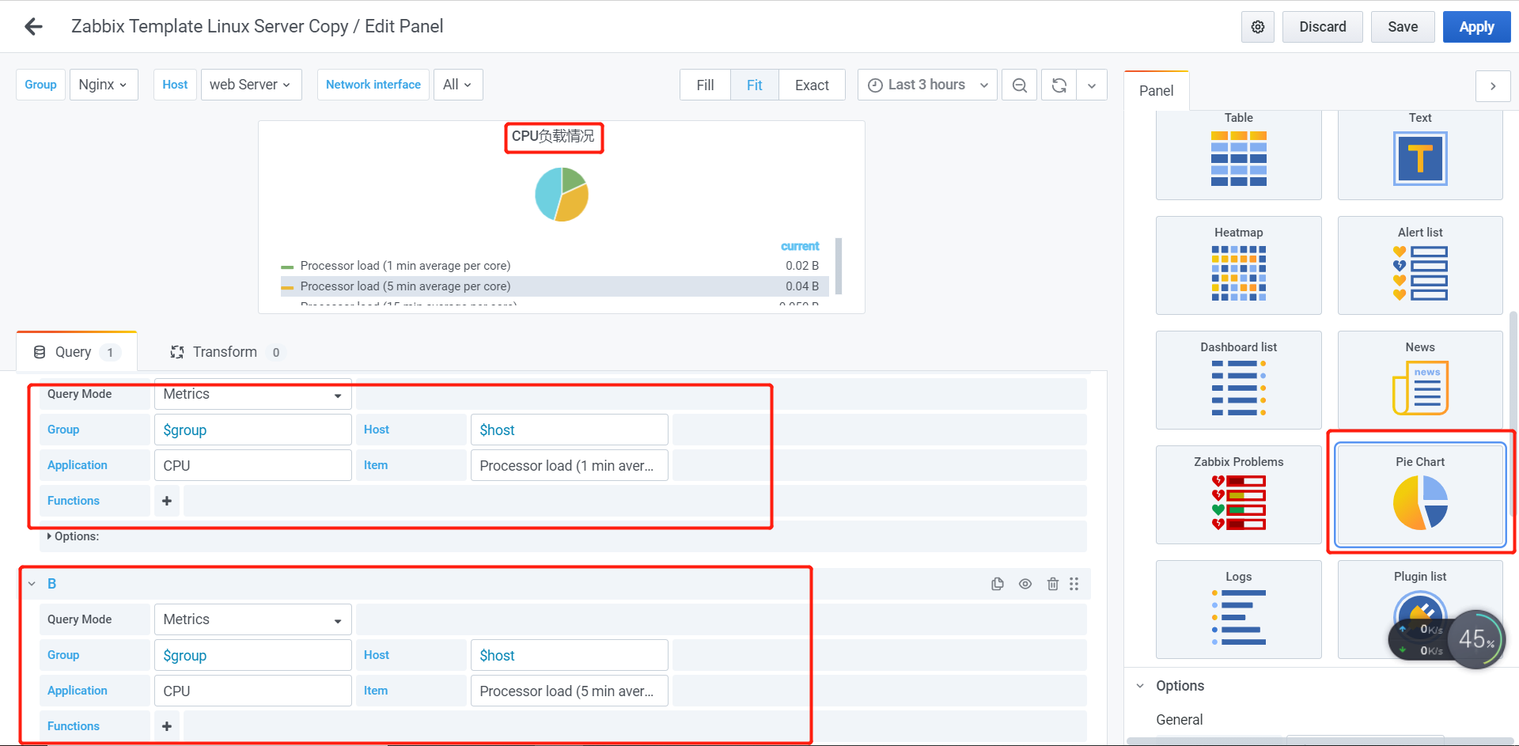Choose the Plugin list visualization

point(1420,609)
